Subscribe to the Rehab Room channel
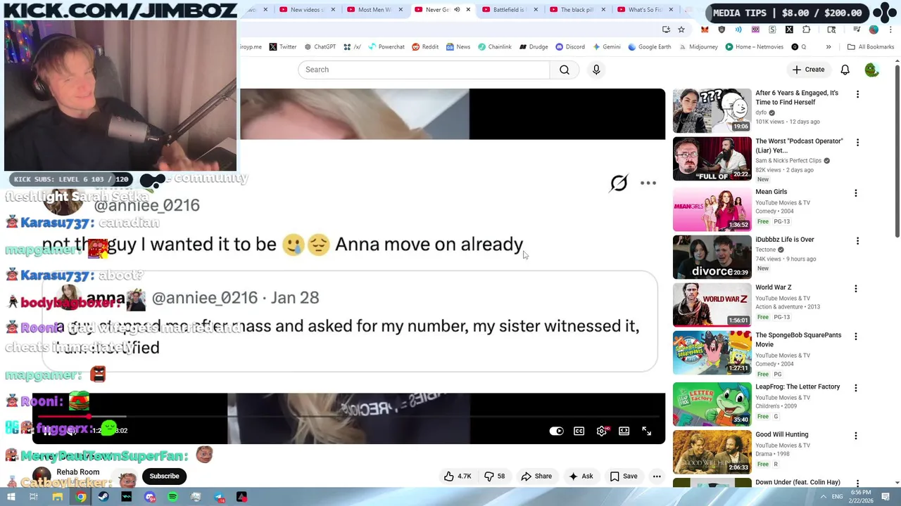This screenshot has height=506, width=901. pos(164,476)
